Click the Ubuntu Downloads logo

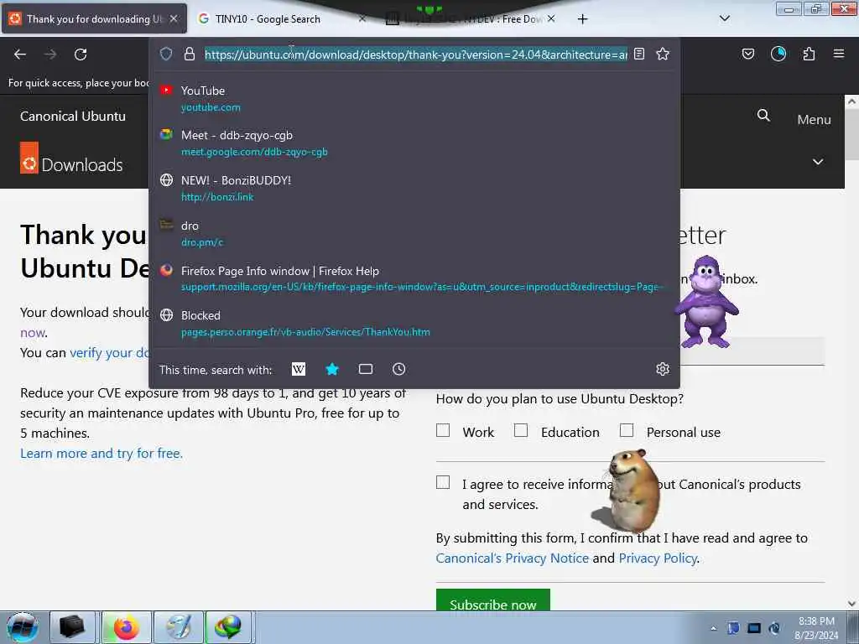point(71,158)
